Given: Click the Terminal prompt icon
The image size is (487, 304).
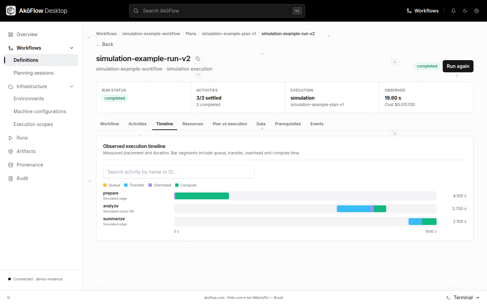Looking at the screenshot, I should click(x=448, y=298).
